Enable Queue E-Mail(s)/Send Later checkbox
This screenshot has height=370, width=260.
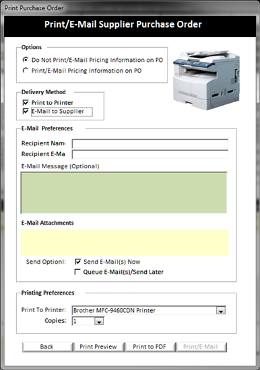[77, 272]
